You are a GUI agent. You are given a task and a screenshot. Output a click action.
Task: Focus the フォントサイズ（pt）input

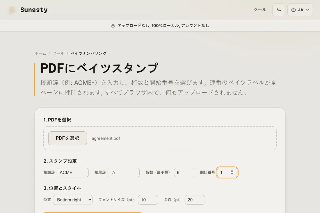(148, 200)
